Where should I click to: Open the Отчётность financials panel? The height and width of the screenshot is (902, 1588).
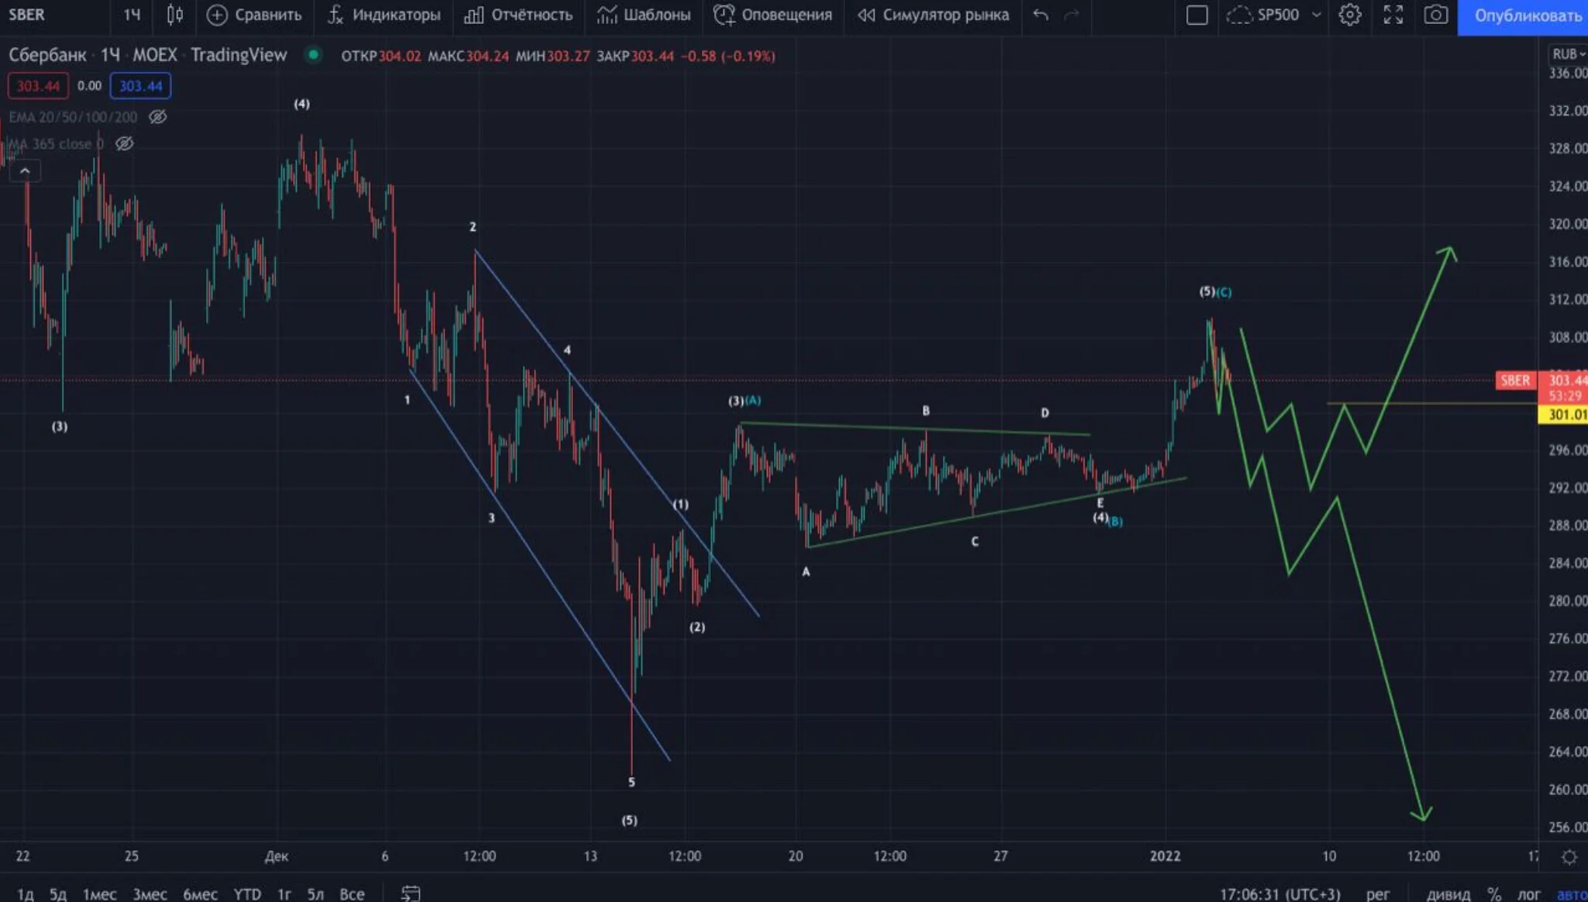[x=518, y=15]
